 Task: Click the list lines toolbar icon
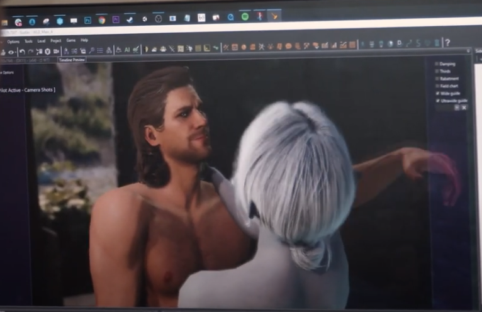[100, 50]
